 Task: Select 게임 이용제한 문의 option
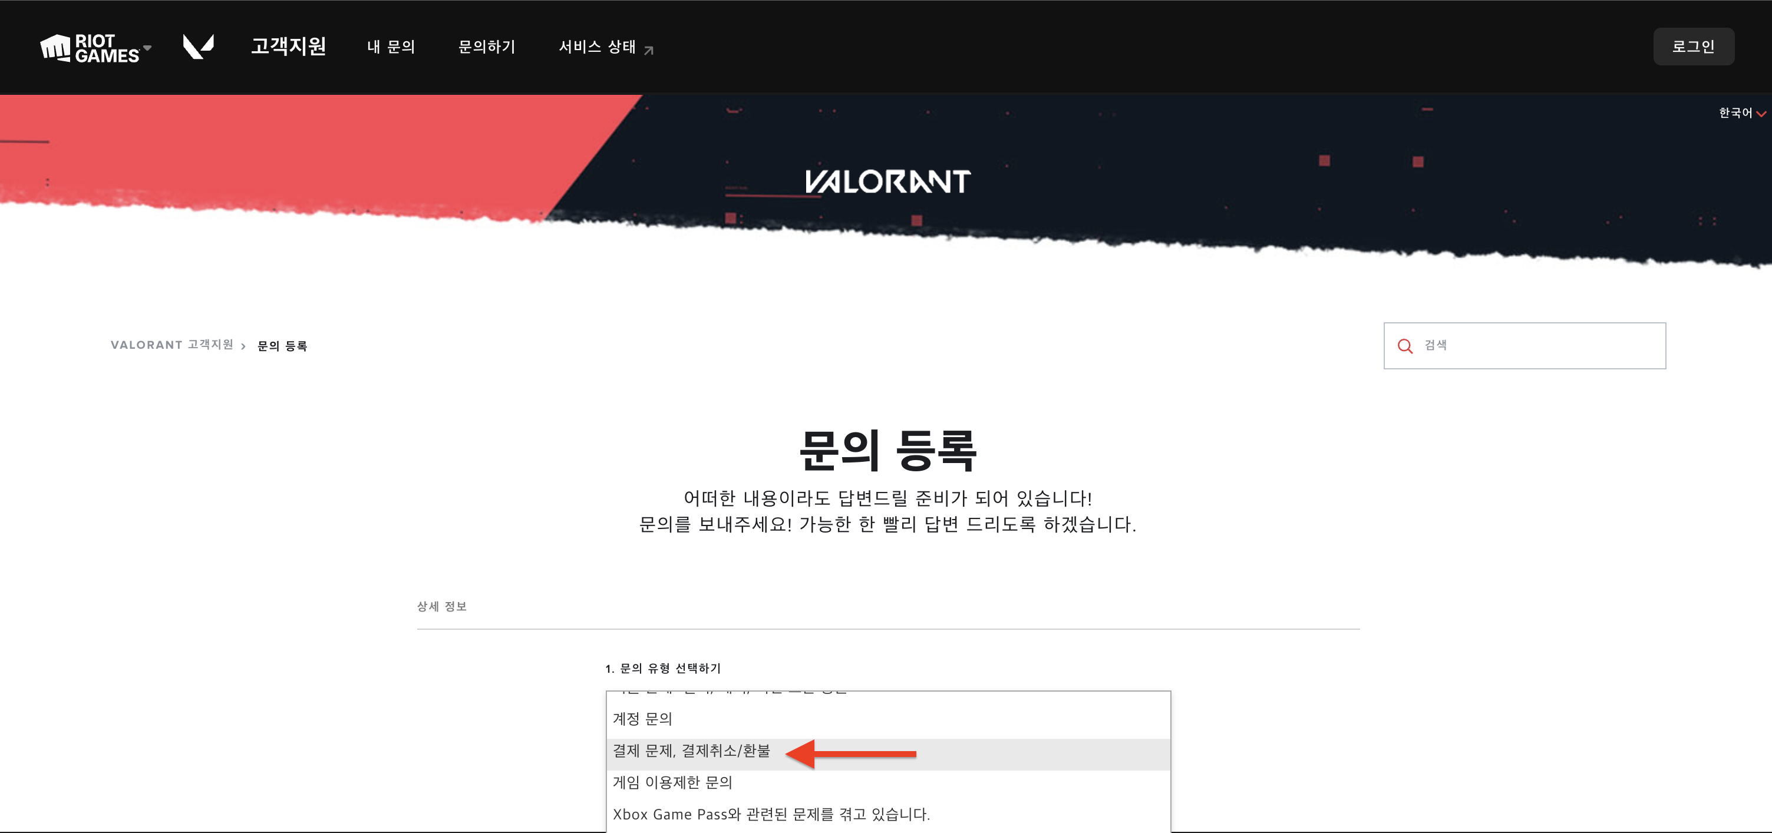[887, 783]
